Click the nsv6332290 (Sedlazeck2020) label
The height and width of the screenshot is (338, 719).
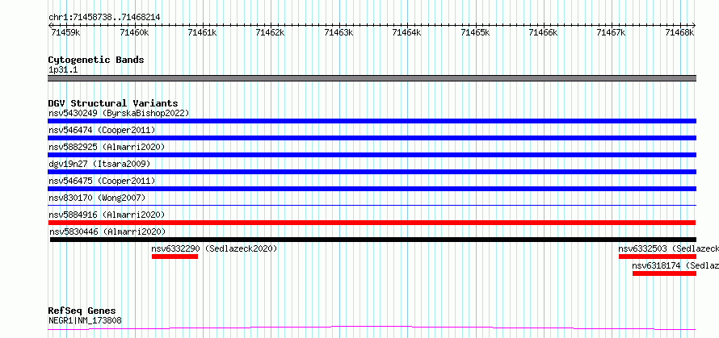[215, 248]
